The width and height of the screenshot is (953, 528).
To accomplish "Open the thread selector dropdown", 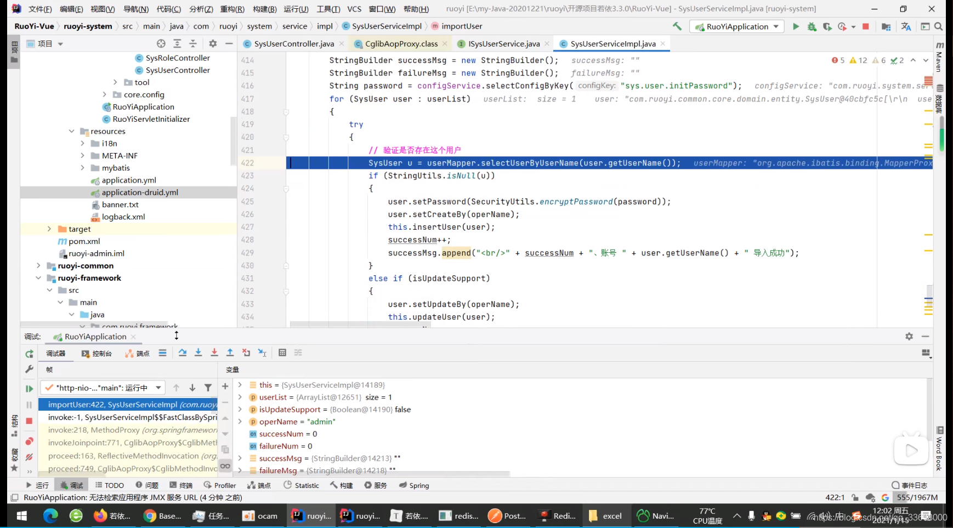I will click(103, 388).
